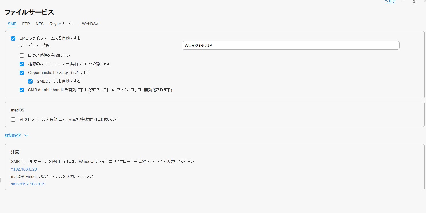Minimize the ファイルサービス window
The image size is (426, 213).
point(403,1)
